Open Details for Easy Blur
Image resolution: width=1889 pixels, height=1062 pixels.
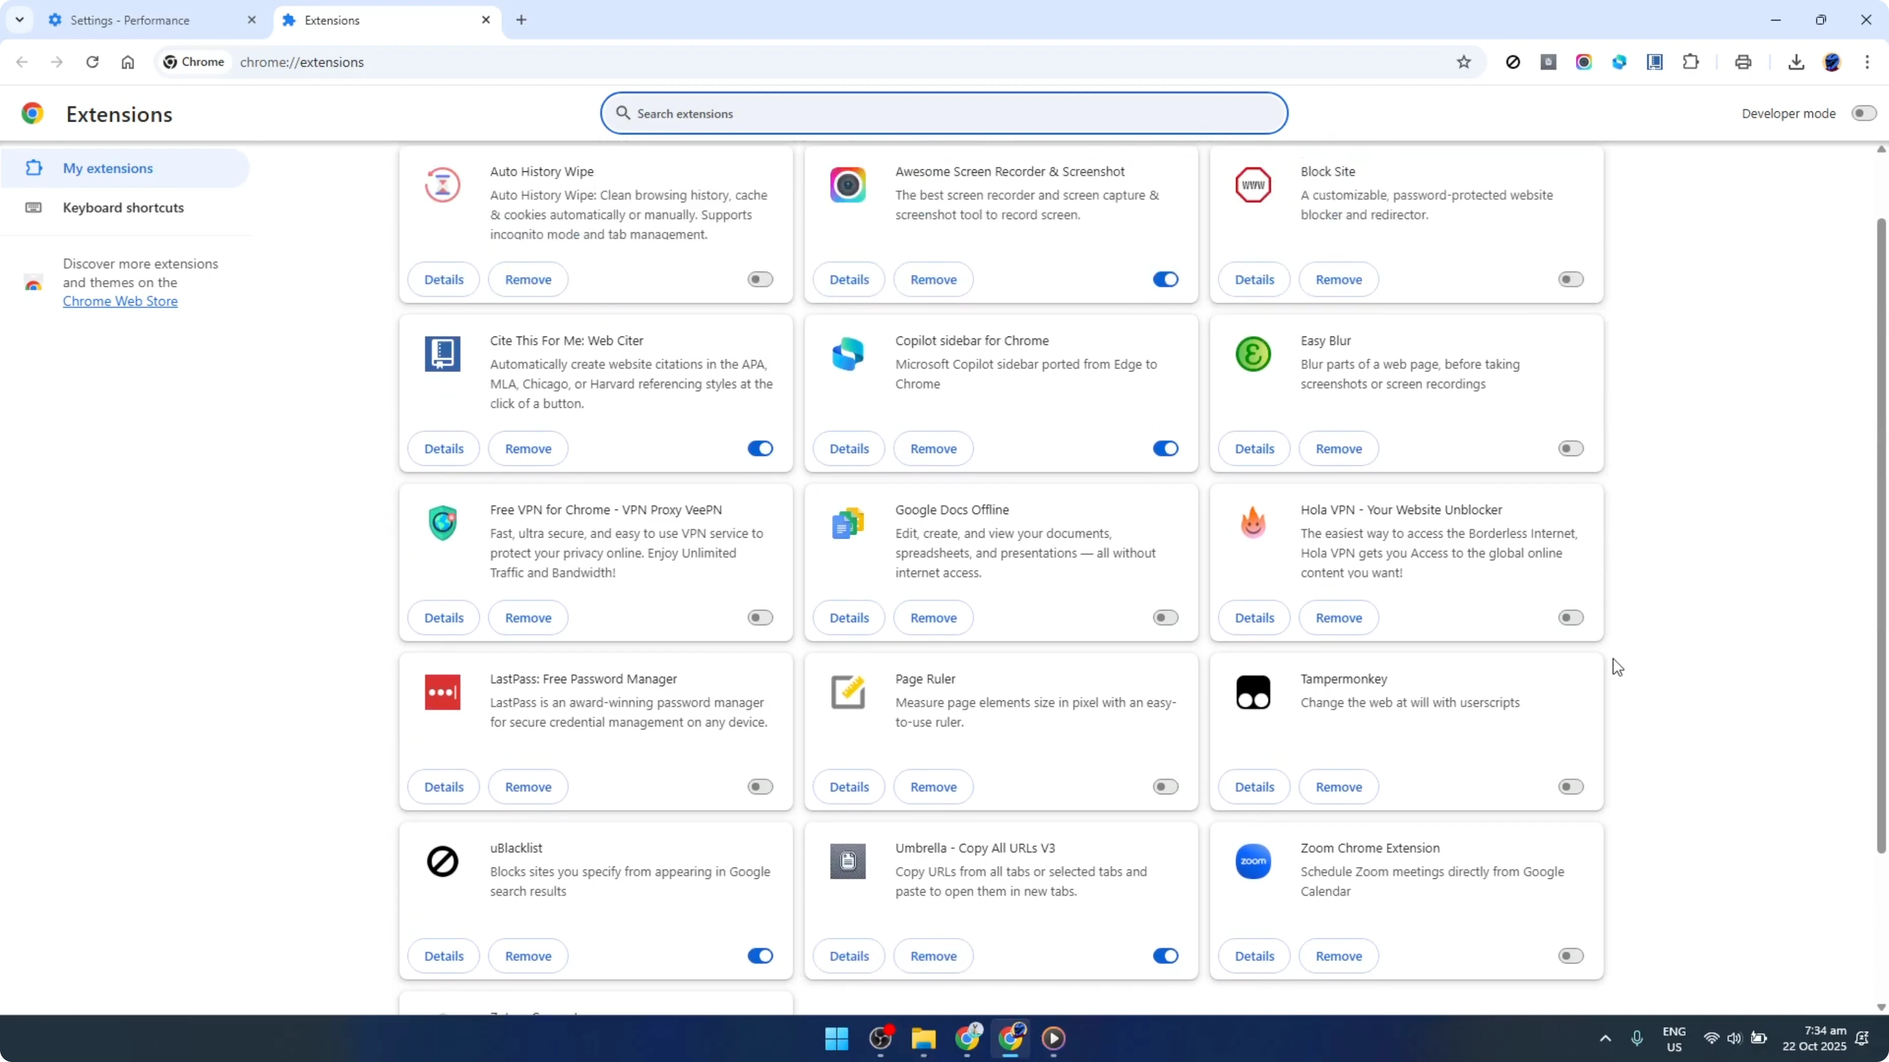click(1254, 448)
